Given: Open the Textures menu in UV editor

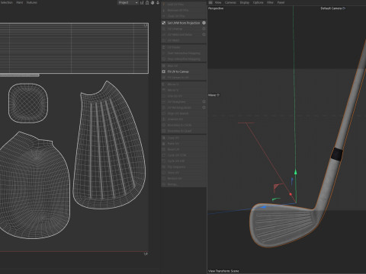Looking at the screenshot, I should [x=32, y=2].
